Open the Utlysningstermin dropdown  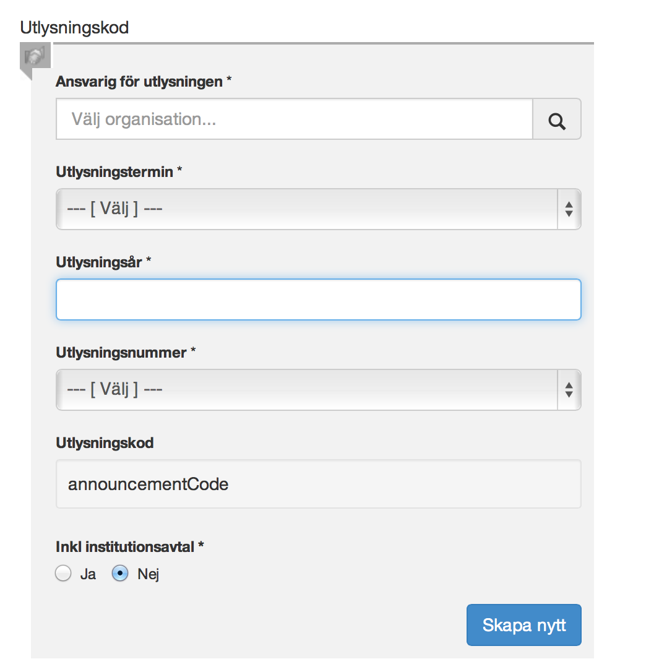point(319,209)
